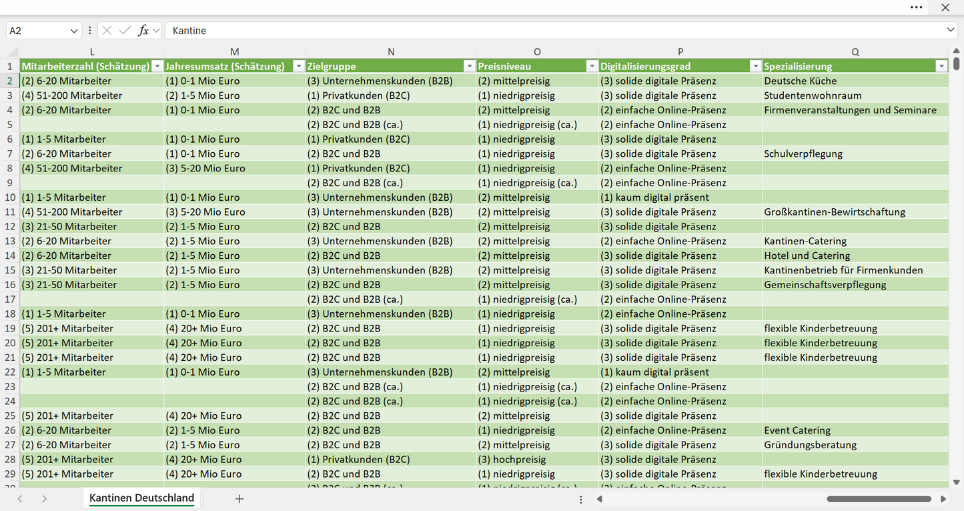Select column N header

click(x=391, y=52)
